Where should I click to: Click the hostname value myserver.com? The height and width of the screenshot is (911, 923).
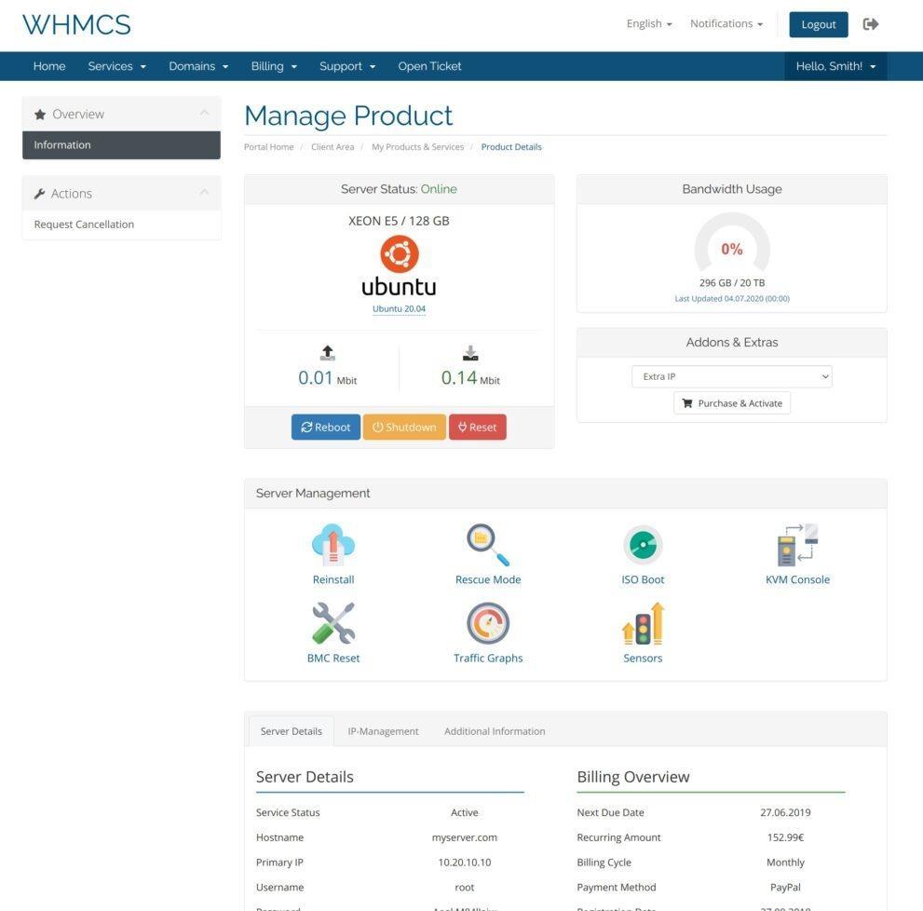point(465,837)
